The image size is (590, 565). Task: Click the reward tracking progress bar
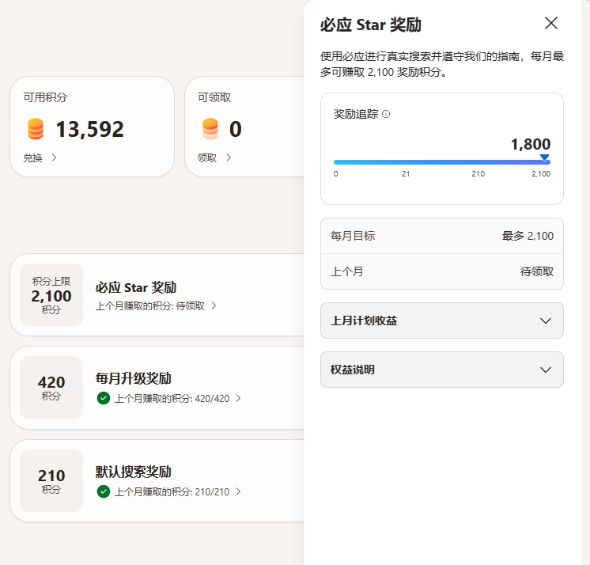pos(442,162)
